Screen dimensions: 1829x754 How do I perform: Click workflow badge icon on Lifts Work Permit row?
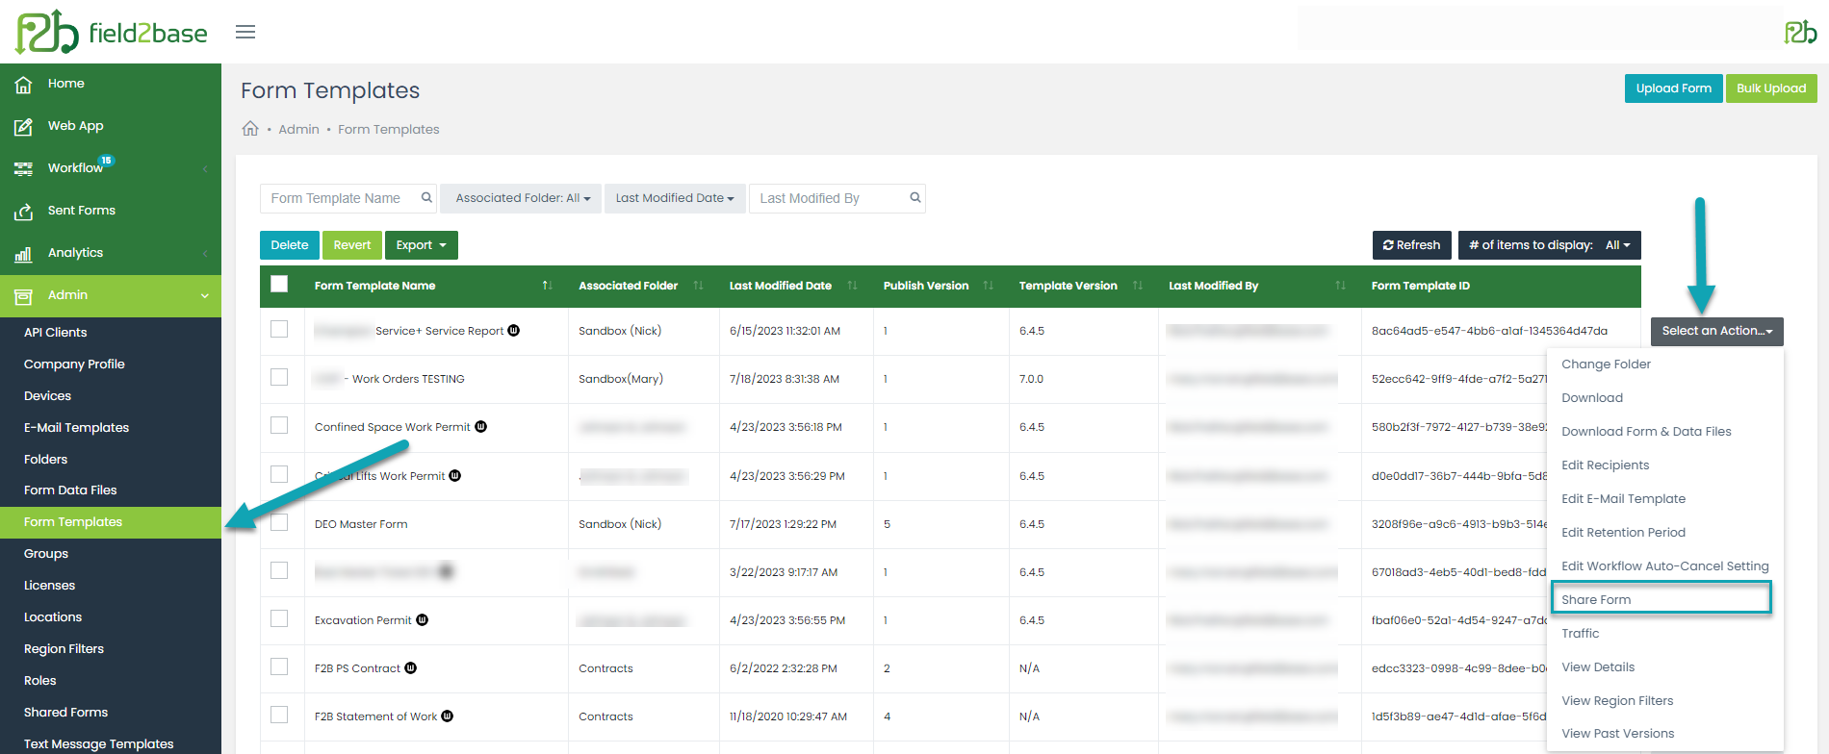pos(455,475)
